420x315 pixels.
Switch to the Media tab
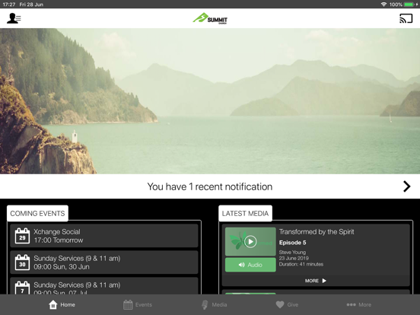pos(214,304)
